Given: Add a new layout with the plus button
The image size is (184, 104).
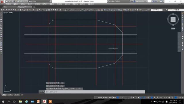Looking at the screenshot, I should pos(22,95).
